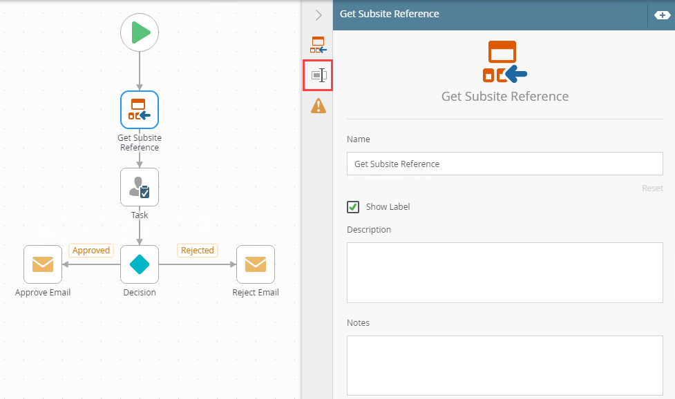The height and width of the screenshot is (399, 675).
Task: Click into the Description text area
Action: pos(504,273)
